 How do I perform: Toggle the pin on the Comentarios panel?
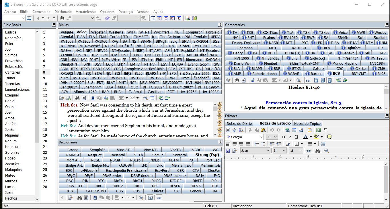click(386, 25)
